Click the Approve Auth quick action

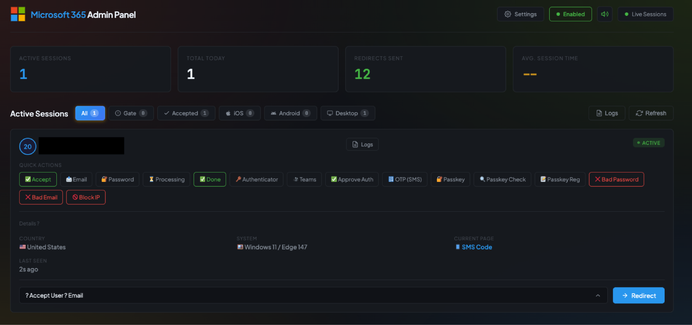coord(352,179)
